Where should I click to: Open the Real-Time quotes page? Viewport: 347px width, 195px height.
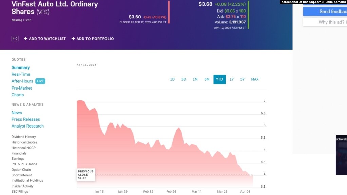click(x=21, y=74)
